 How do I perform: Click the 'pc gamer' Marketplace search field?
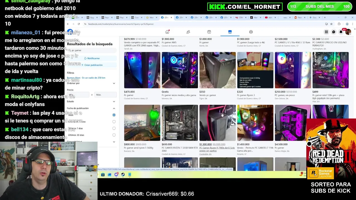[92, 50]
